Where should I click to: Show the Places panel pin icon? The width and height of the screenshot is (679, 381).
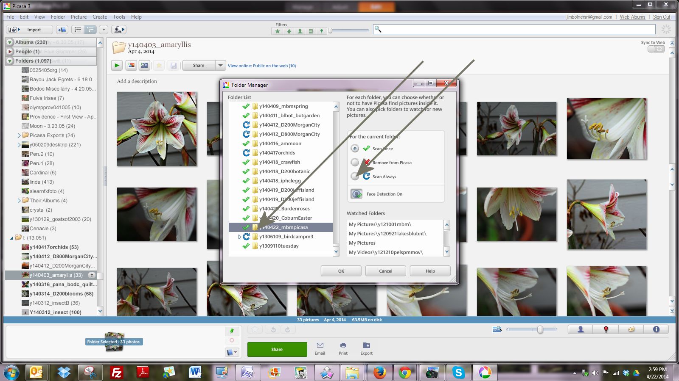pos(606,329)
